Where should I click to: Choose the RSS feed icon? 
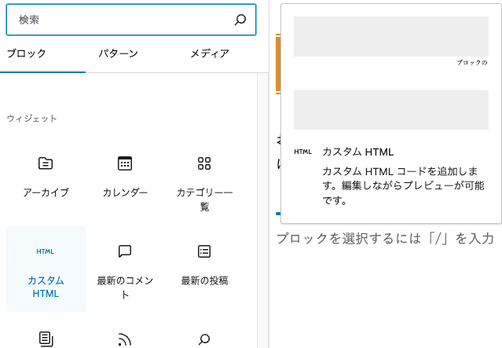tap(125, 339)
